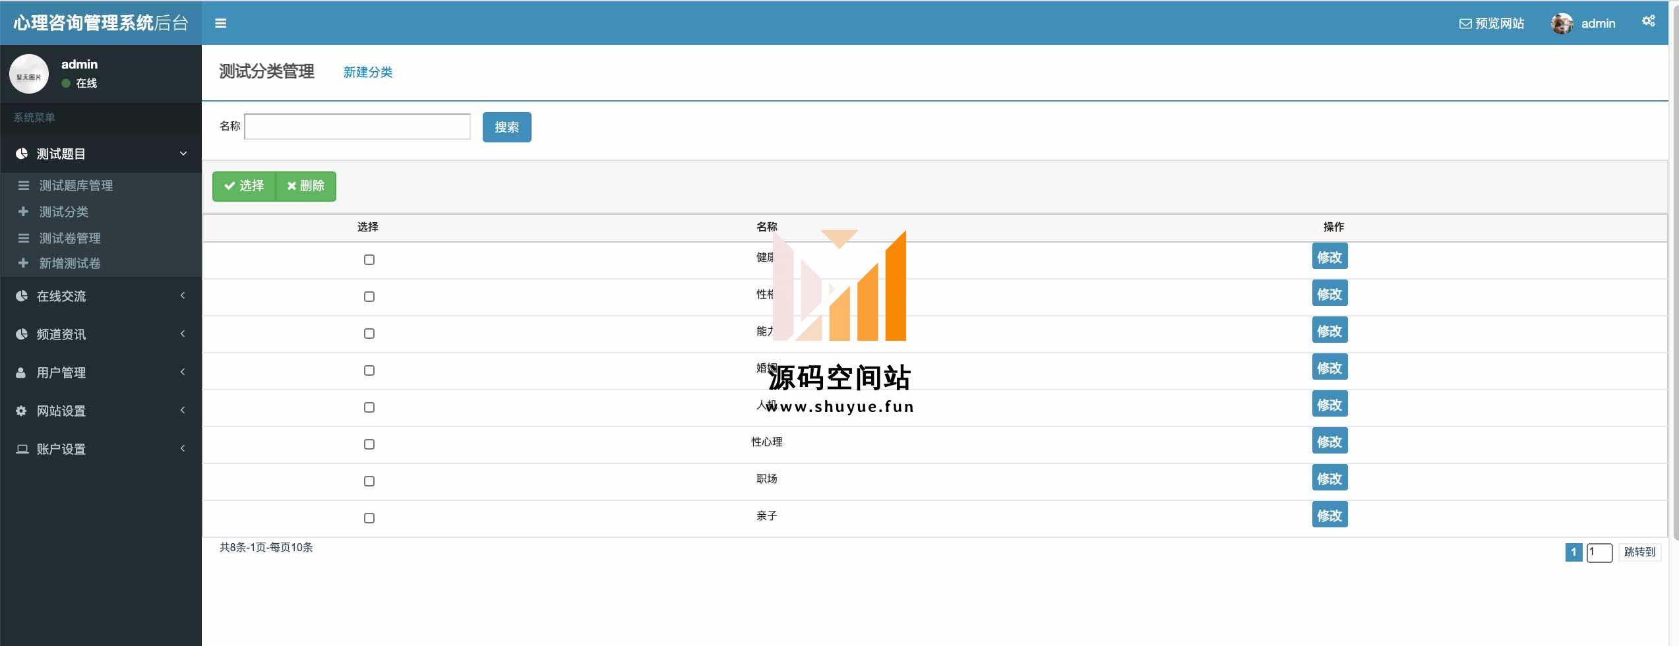The image size is (1679, 646).
Task: Click the green 选择 select-all button
Action: (x=244, y=186)
